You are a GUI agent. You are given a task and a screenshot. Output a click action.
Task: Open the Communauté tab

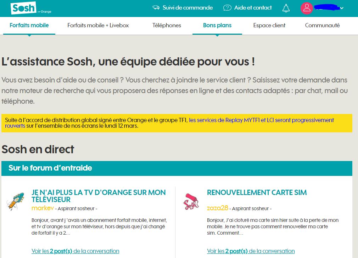pos(322,25)
